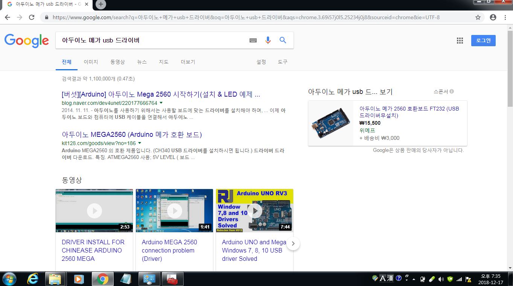This screenshot has height=286, width=513.
Task: Show next videos with the carousel arrow
Action: [x=293, y=244]
